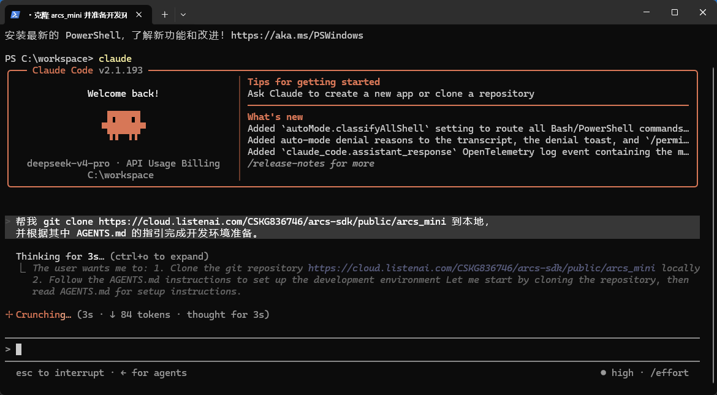
Task: Click the "high · /effort" indicator
Action: [644, 372]
